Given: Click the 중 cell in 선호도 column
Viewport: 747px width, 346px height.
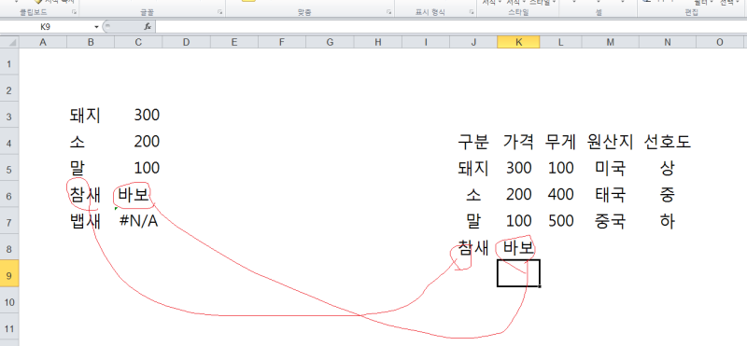Looking at the screenshot, I should [668, 194].
